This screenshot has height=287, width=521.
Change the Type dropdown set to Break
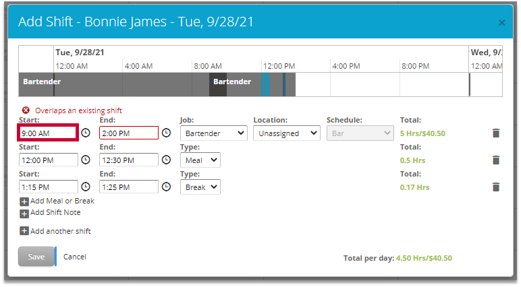point(200,187)
